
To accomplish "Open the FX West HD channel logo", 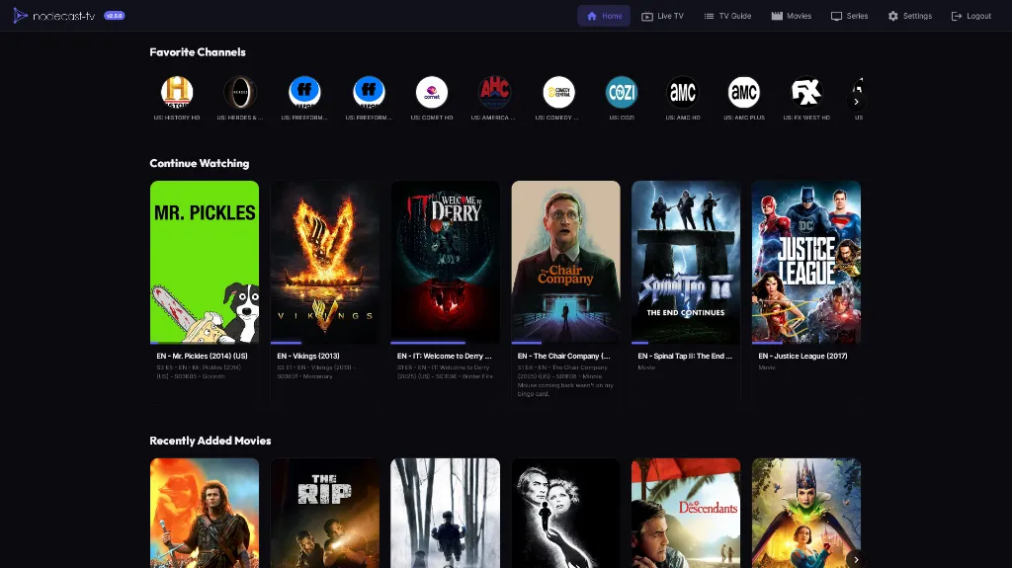I will click(x=806, y=92).
